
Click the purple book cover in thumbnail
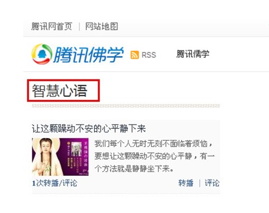(74, 157)
